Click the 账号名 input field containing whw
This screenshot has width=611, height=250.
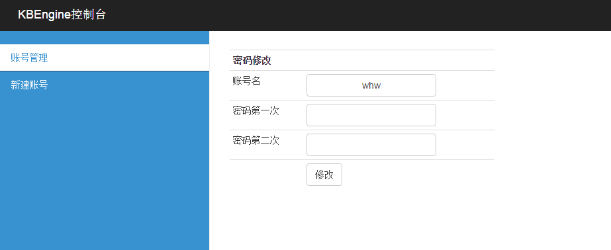371,85
